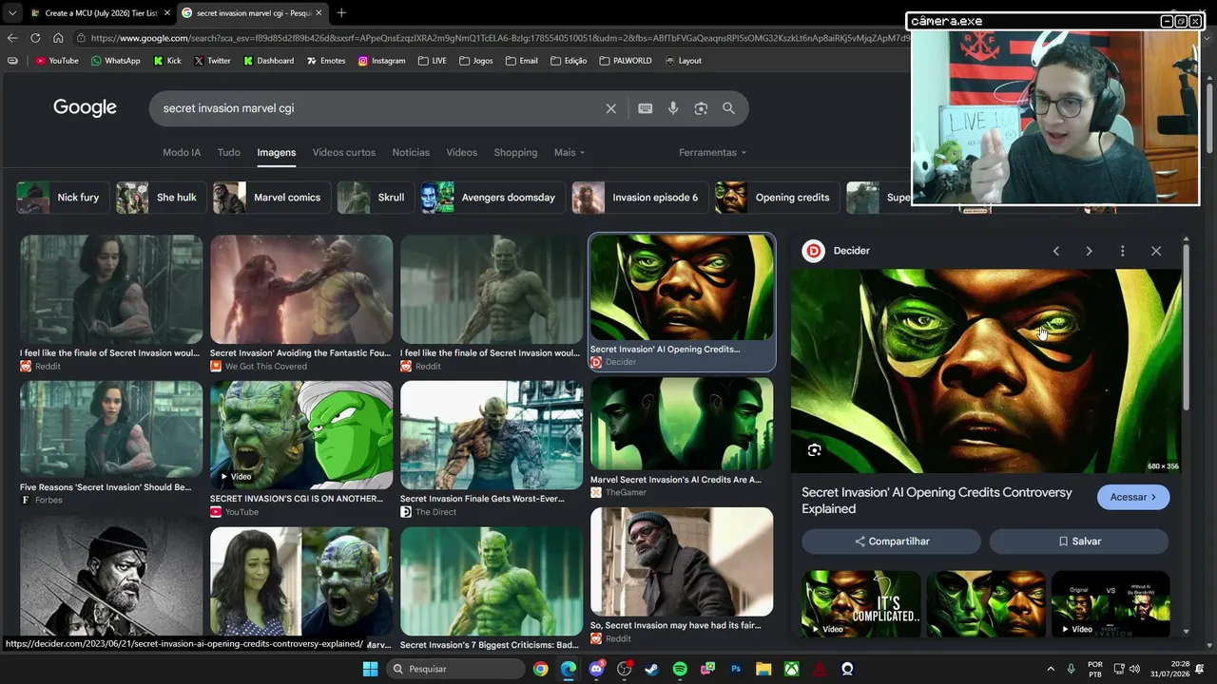Image resolution: width=1217 pixels, height=684 pixels.
Task: Switch to the Shopping tab
Action: tap(515, 153)
